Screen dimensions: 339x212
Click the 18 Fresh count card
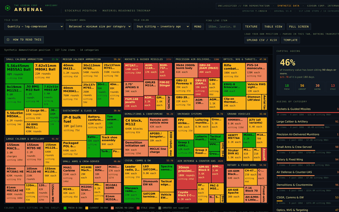tap(287, 87)
